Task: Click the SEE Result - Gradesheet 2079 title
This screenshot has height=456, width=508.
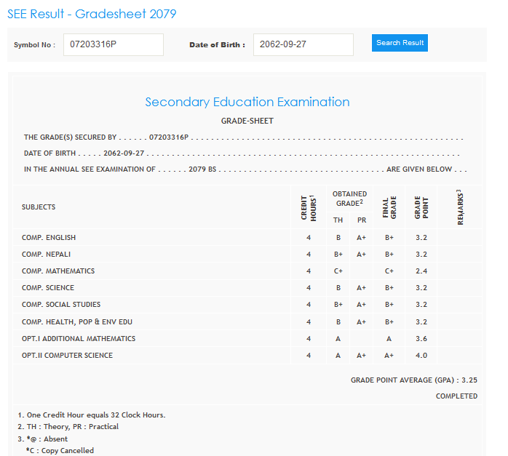Action: pyautogui.click(x=92, y=14)
